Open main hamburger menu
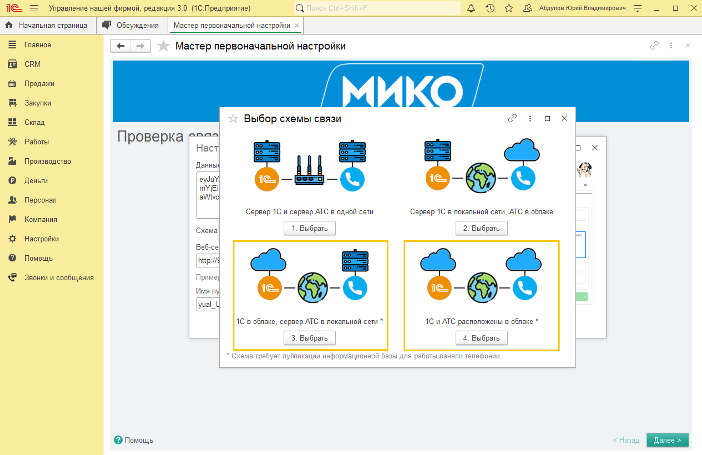 pos(34,8)
